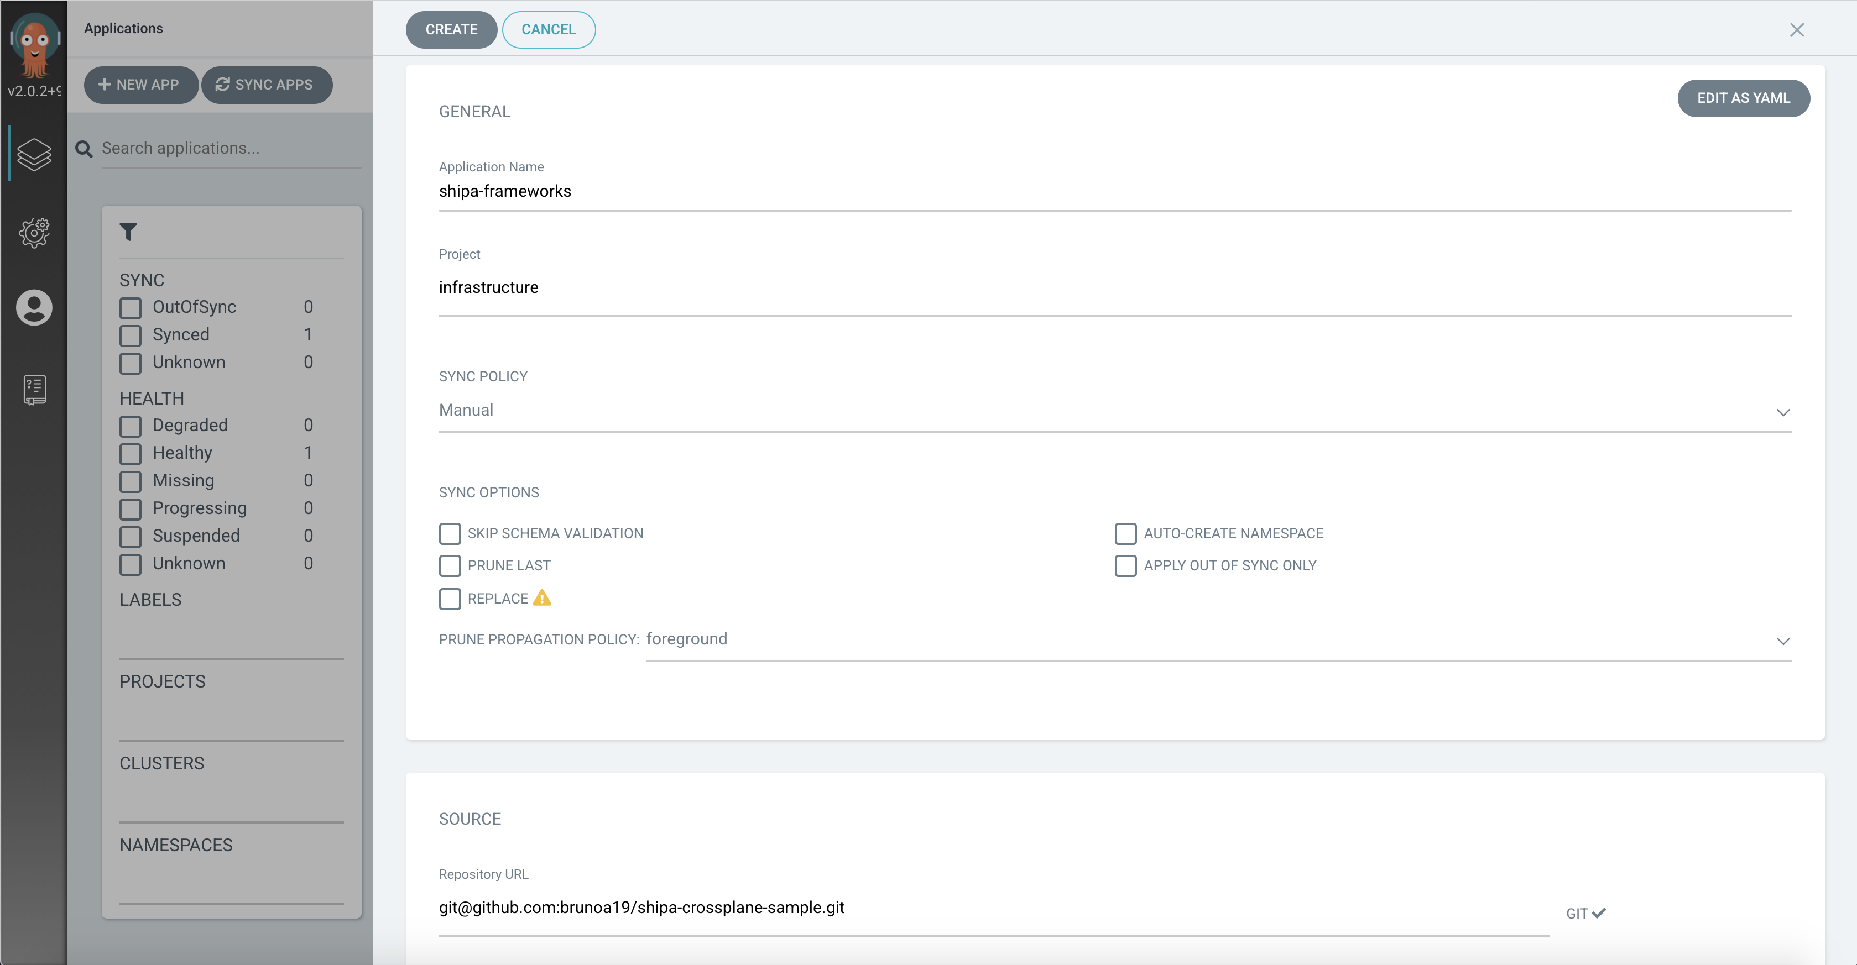The height and width of the screenshot is (965, 1857).
Task: Click the filter funnel icon
Action: point(128,232)
